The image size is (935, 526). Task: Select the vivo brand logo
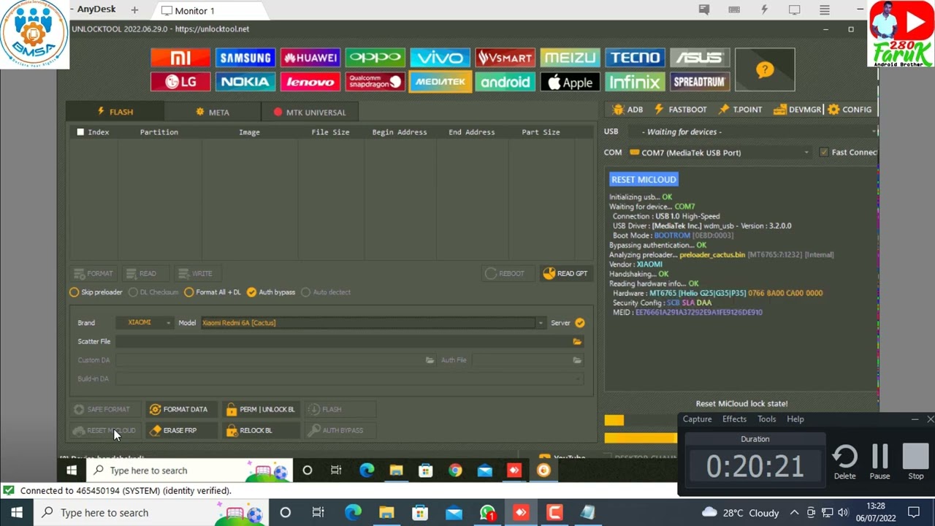(x=440, y=58)
